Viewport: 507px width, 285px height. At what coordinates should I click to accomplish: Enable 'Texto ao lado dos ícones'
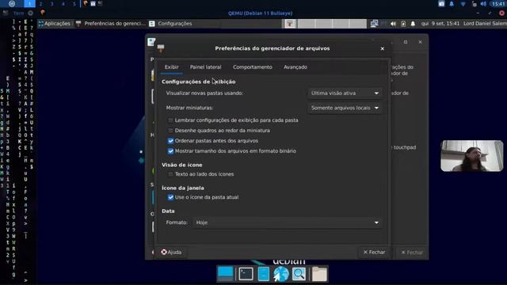click(170, 174)
